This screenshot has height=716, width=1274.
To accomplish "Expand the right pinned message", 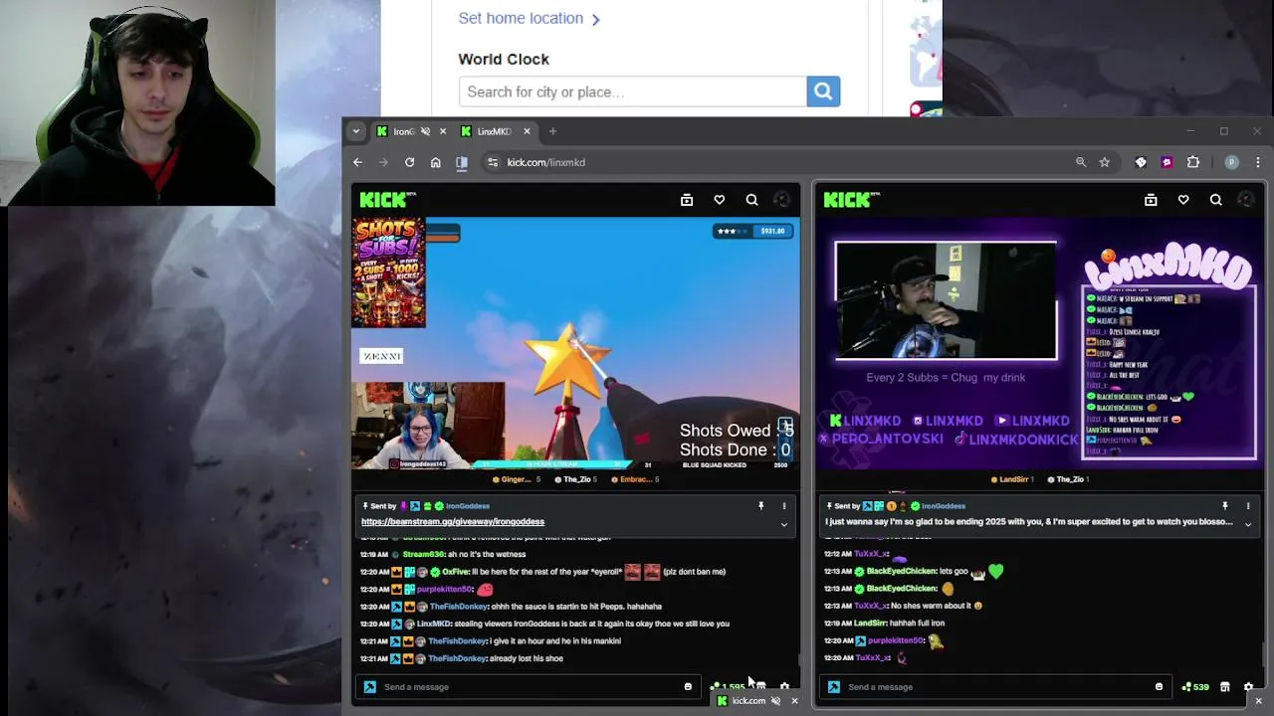I will (1247, 524).
